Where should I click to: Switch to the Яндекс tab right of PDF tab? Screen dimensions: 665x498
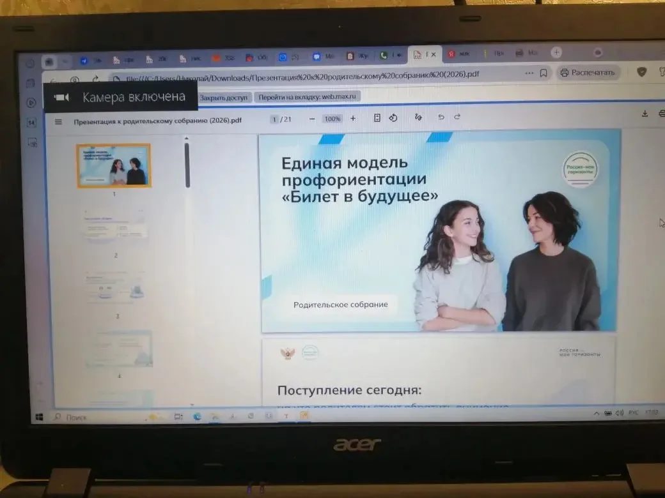coord(459,54)
